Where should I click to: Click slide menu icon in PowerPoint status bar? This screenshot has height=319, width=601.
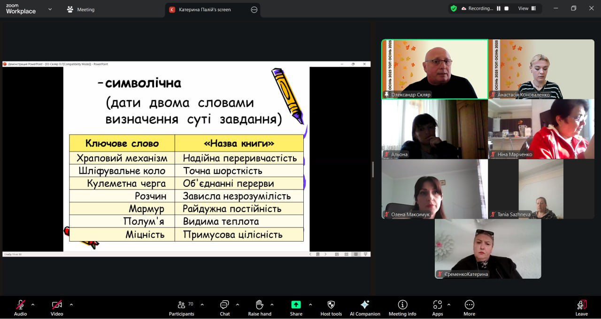coord(318,254)
